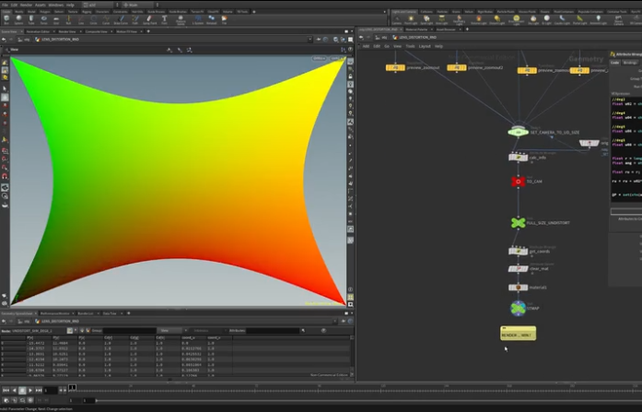Image resolution: width=642 pixels, height=412 pixels.
Task: Open network editor Layout menu
Action: click(x=425, y=46)
